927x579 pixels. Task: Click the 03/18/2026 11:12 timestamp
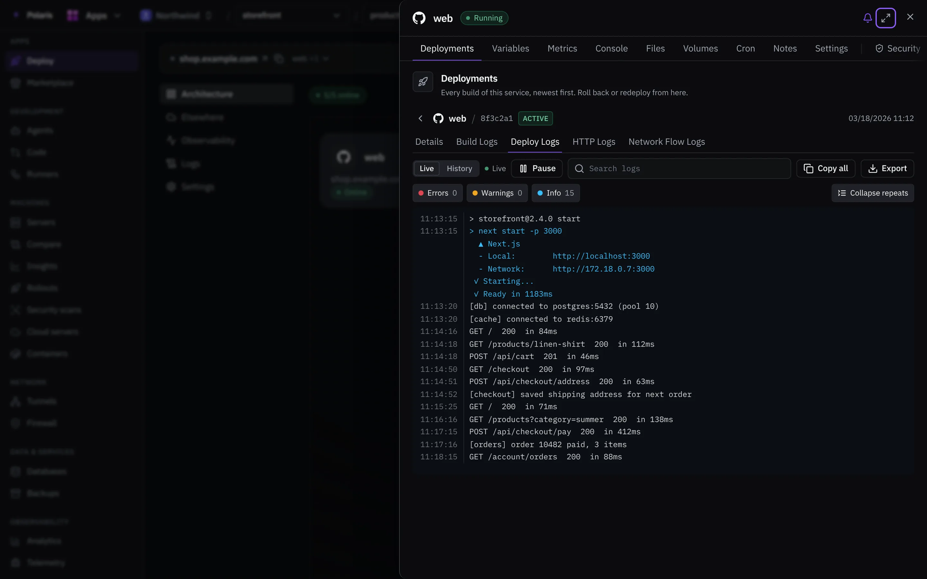click(x=881, y=118)
